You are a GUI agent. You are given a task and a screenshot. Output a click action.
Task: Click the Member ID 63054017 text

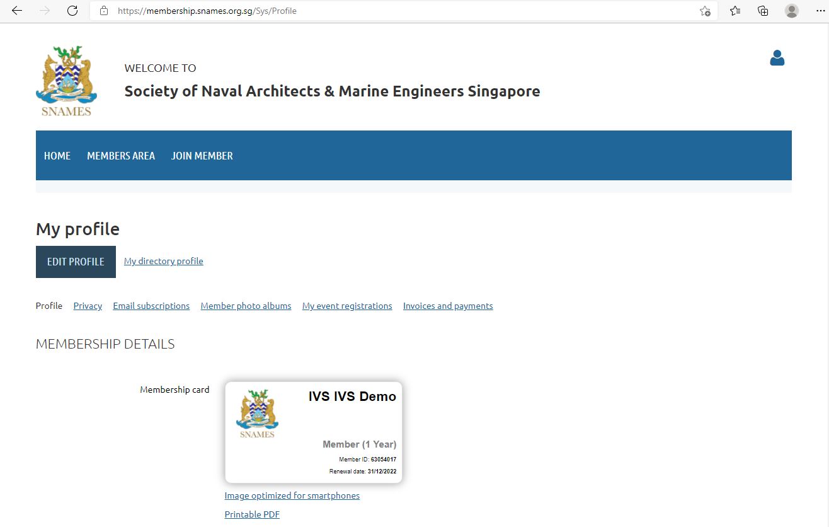(x=367, y=460)
